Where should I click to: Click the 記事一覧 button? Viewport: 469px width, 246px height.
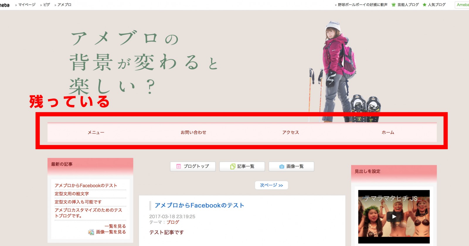coord(242,166)
